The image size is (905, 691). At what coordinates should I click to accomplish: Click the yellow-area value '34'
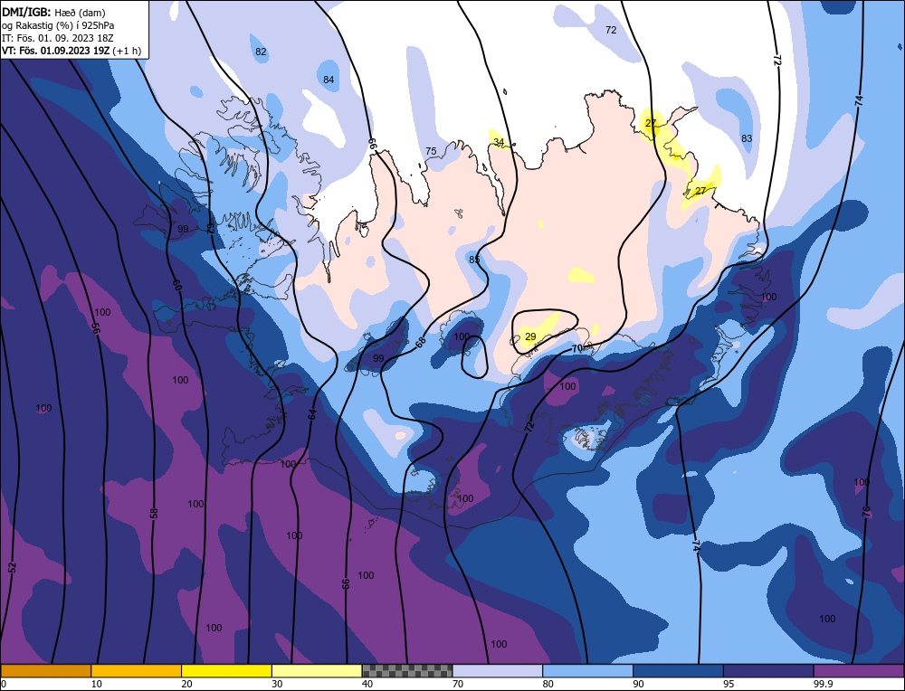(499, 142)
